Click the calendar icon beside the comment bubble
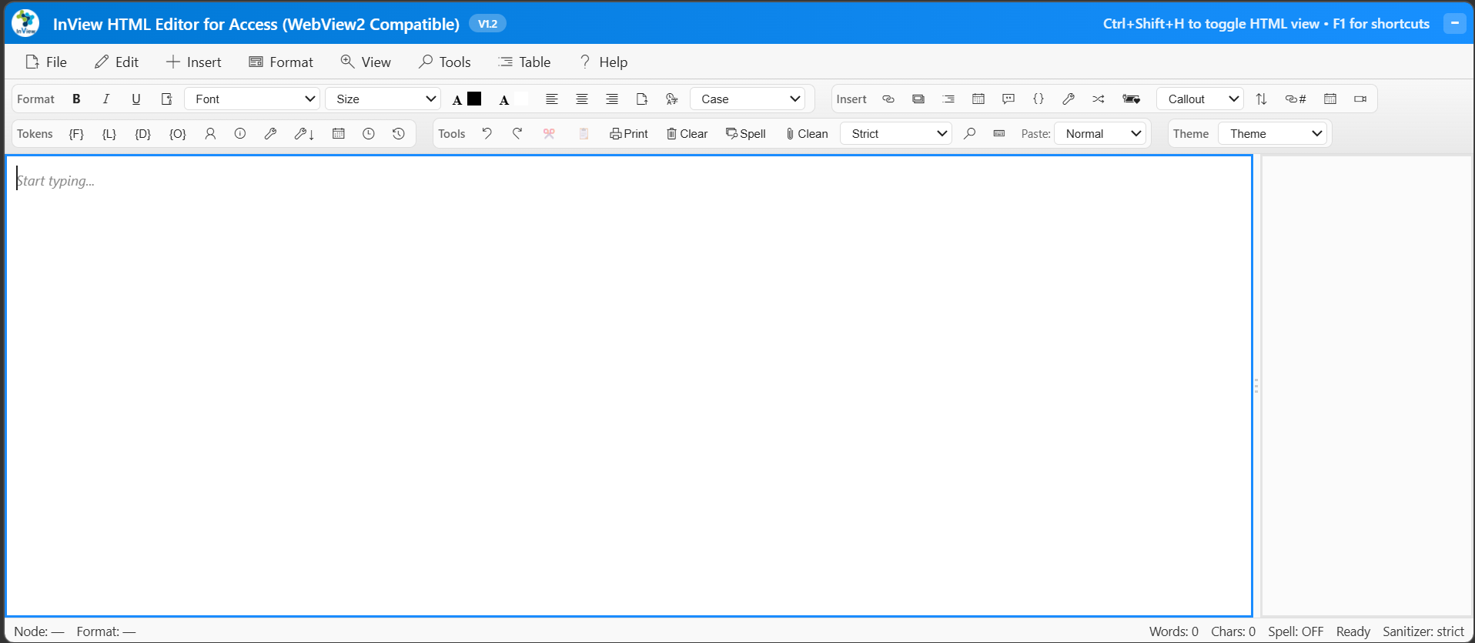The image size is (1475, 643). [978, 99]
